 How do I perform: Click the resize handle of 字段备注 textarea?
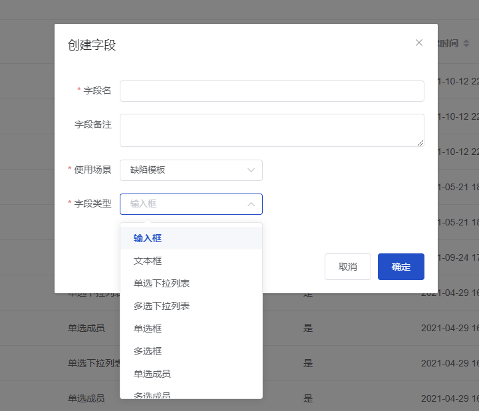(420, 143)
